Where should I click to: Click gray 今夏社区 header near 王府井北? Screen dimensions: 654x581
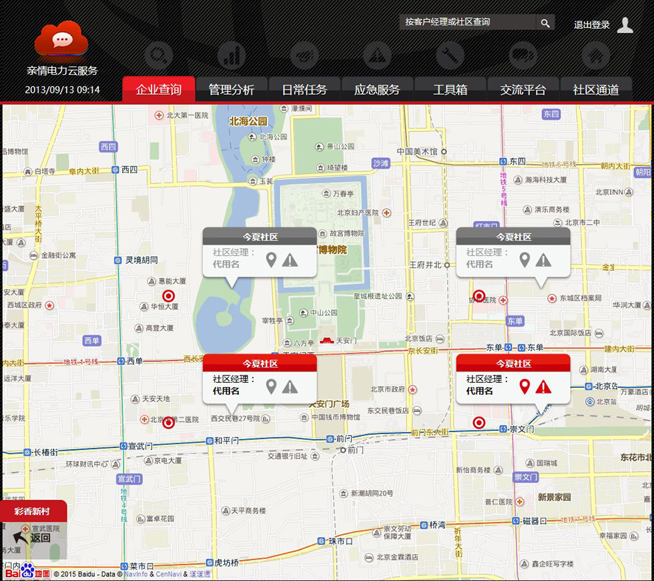(513, 236)
